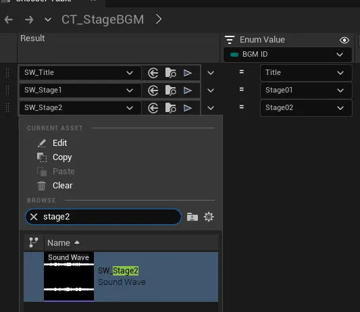Use selected asset for SW_Stage1 row
Image resolution: width=360 pixels, height=312 pixels.
[153, 90]
